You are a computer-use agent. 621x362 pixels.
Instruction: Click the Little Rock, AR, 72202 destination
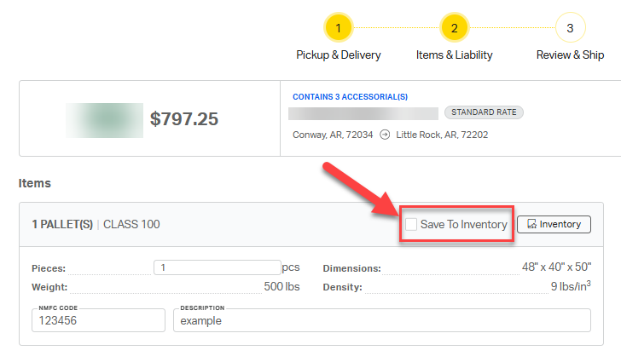point(442,135)
